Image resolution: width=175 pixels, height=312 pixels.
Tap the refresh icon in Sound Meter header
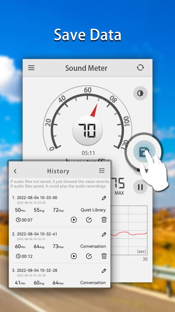pos(140,68)
